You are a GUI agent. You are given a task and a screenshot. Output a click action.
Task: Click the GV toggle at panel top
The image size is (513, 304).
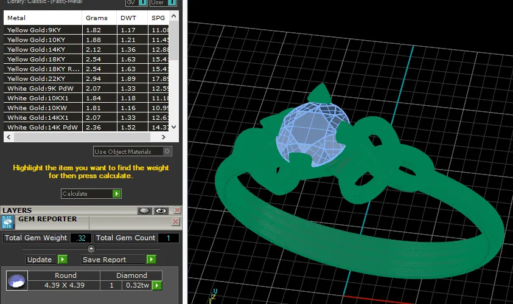(x=136, y=2)
